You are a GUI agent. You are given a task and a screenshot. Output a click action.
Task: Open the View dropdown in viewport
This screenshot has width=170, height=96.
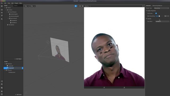coord(27,6)
